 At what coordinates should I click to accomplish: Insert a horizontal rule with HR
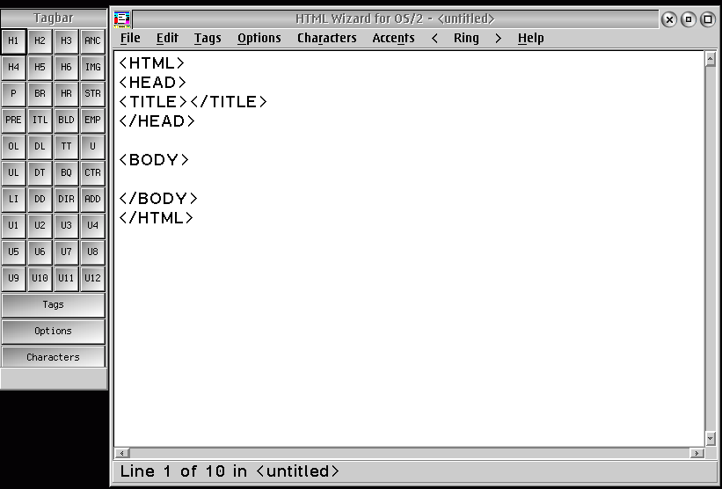(x=66, y=93)
